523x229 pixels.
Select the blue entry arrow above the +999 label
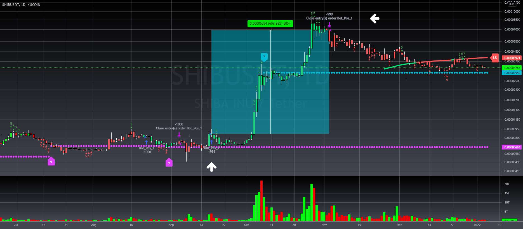coord(211,142)
